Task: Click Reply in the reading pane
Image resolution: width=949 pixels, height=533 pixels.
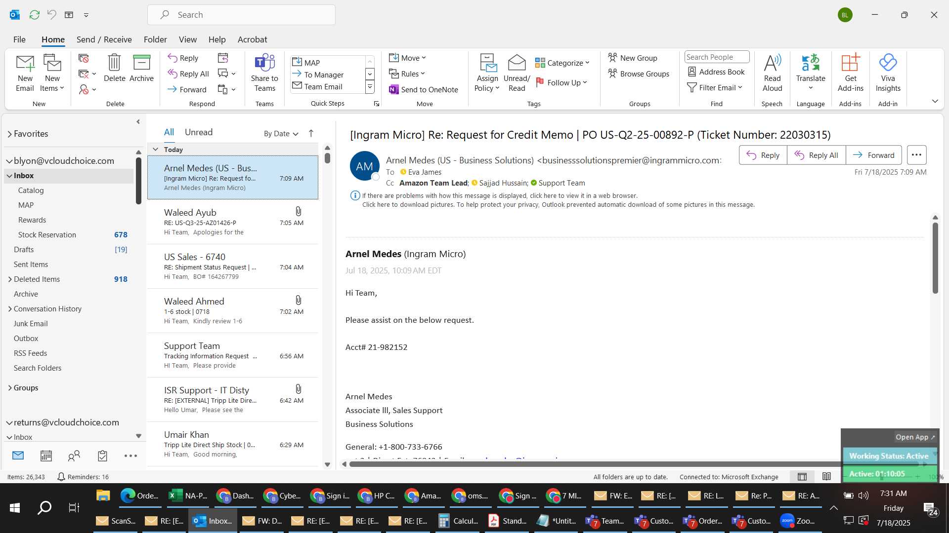Action: tap(763, 155)
